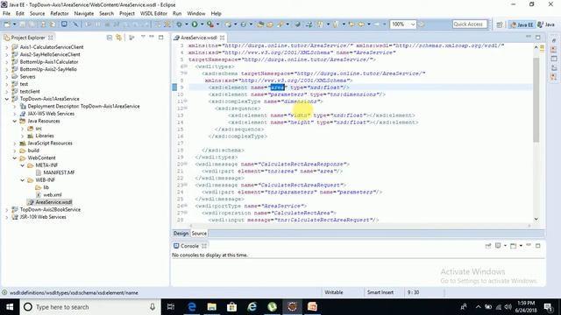Open the Help menu
The width and height of the screenshot is (561, 315).
217,14
